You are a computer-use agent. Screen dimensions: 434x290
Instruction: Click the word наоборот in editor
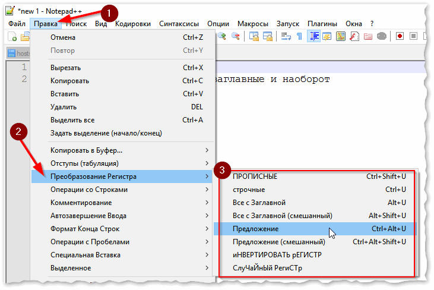tap(306, 80)
